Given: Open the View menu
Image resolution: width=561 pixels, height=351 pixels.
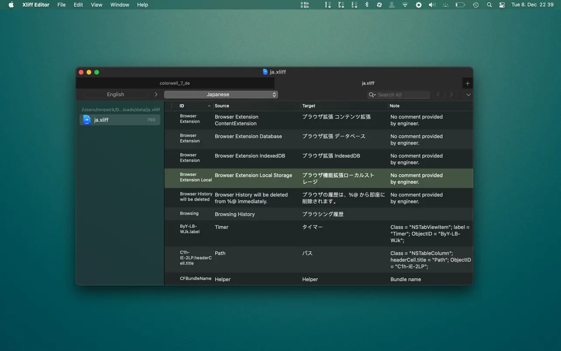Looking at the screenshot, I should click(x=96, y=5).
